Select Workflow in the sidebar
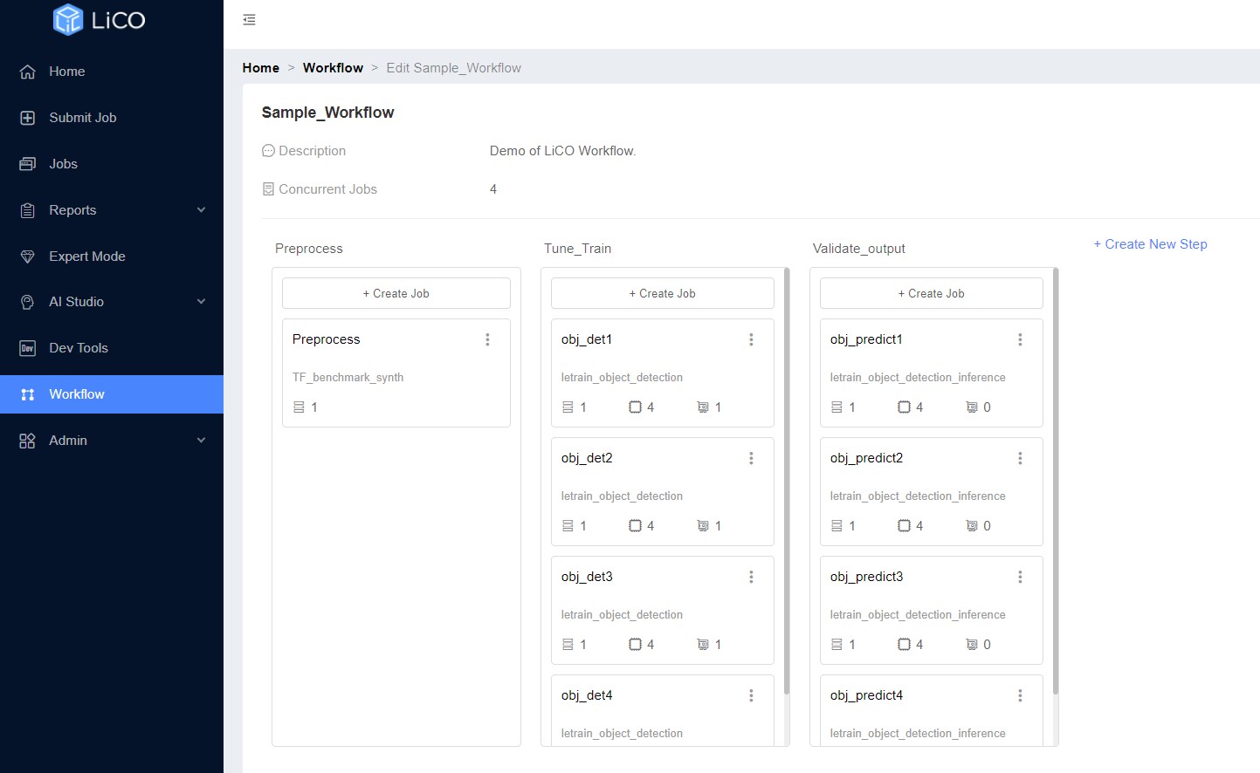The width and height of the screenshot is (1260, 773). pyautogui.click(x=77, y=394)
